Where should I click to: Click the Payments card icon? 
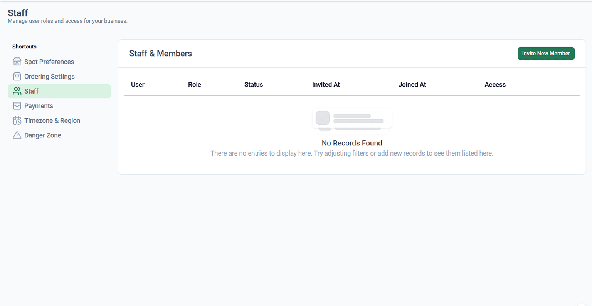(x=17, y=106)
